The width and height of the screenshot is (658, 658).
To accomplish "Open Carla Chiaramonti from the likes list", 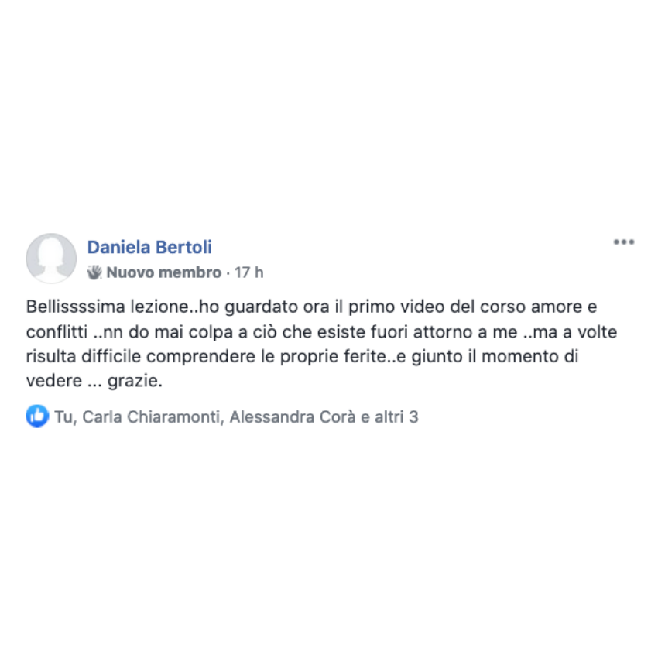I will point(152,416).
